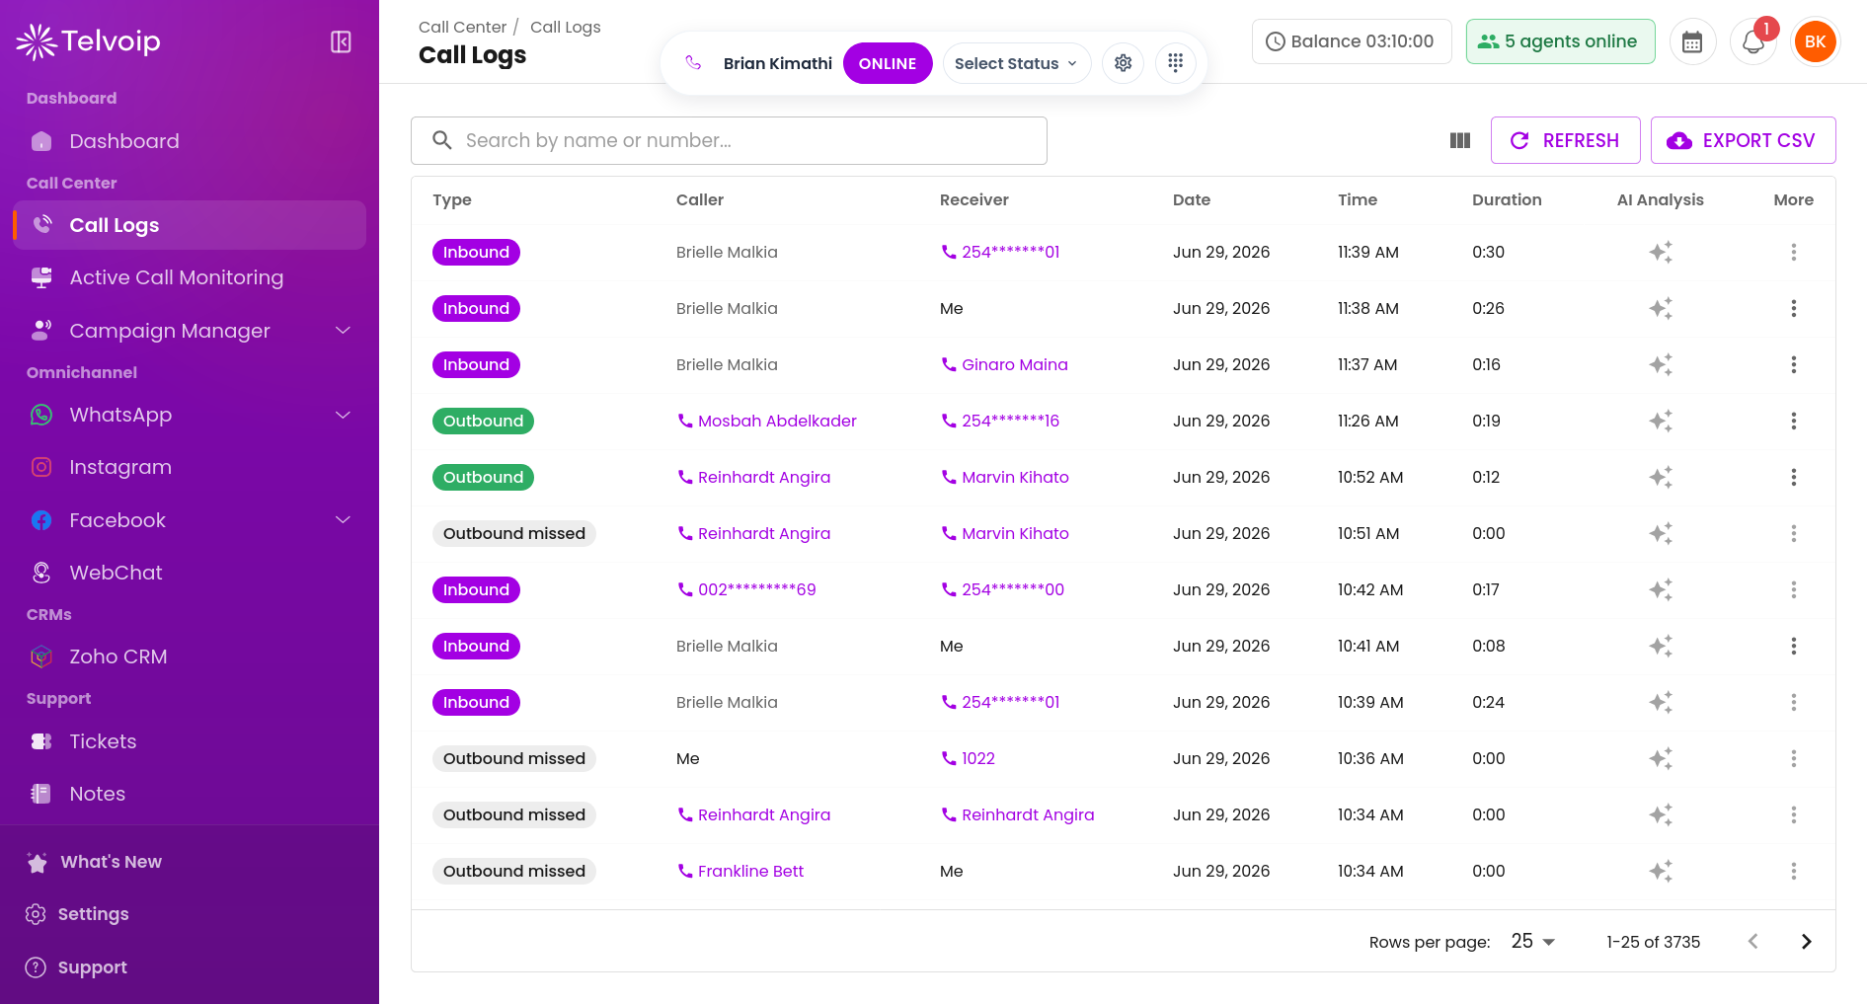Open the Select Status dropdown
Screen dimensions: 1868x1004
1016,63
